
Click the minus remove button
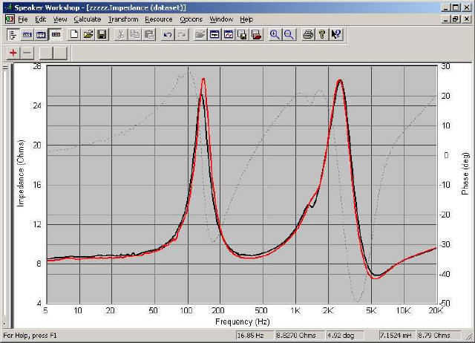[x=27, y=53]
